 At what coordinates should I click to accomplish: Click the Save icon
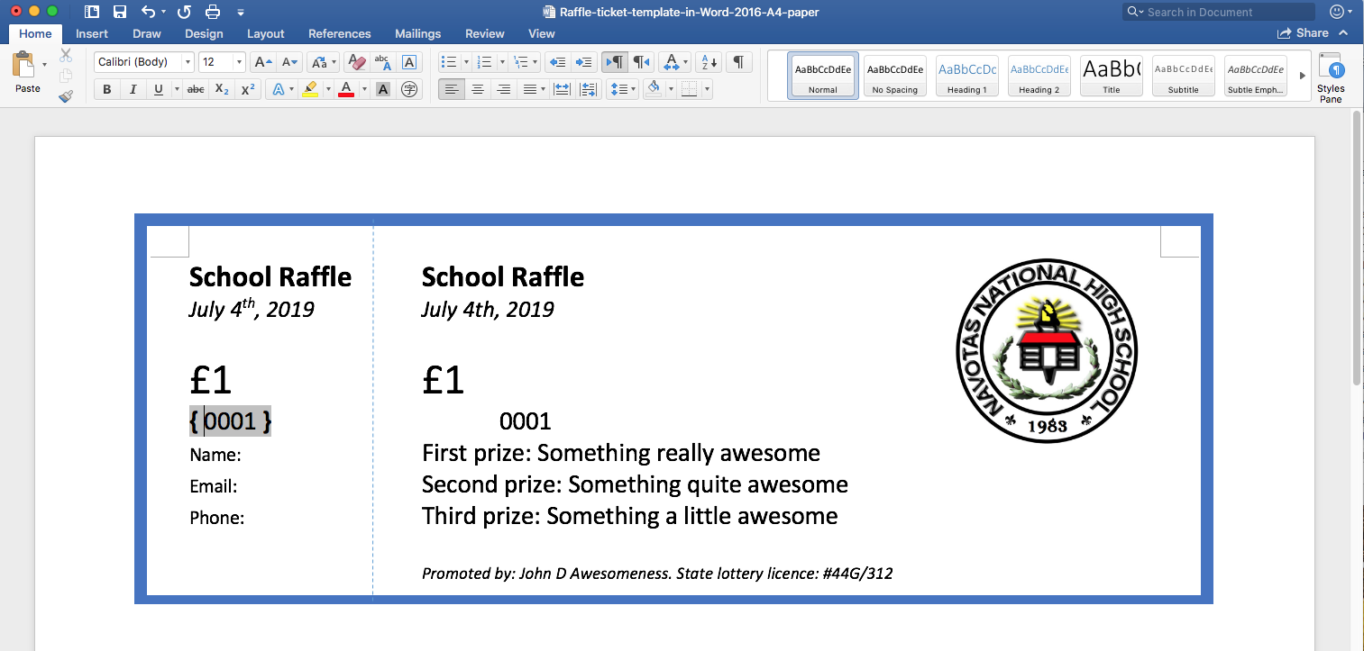(x=120, y=12)
